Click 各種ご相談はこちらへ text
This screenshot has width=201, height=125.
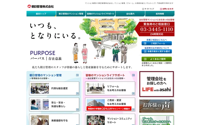tap(157, 40)
